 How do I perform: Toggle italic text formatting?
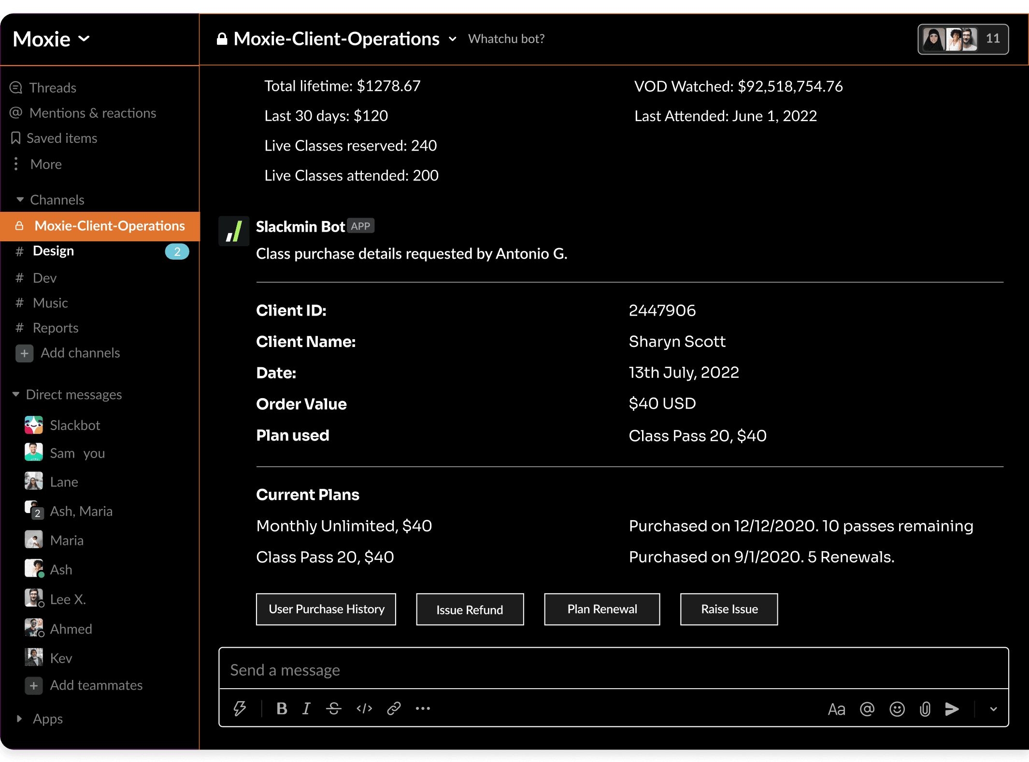(306, 708)
